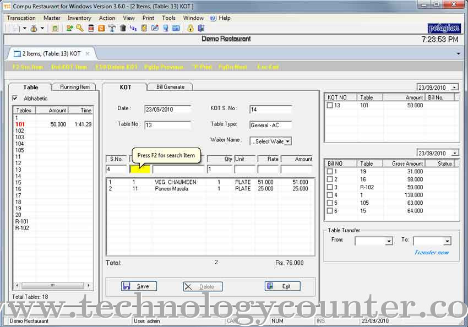Open the Action menu
468x327 pixels.
(107, 18)
